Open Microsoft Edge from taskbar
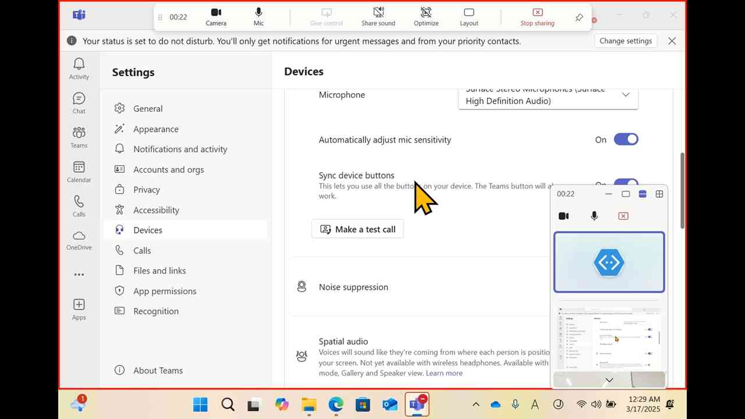Screen dimensions: 745x419 pos(336,404)
